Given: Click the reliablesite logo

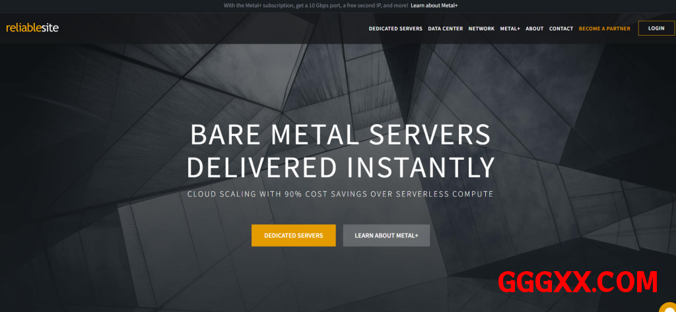Looking at the screenshot, I should 32,28.
